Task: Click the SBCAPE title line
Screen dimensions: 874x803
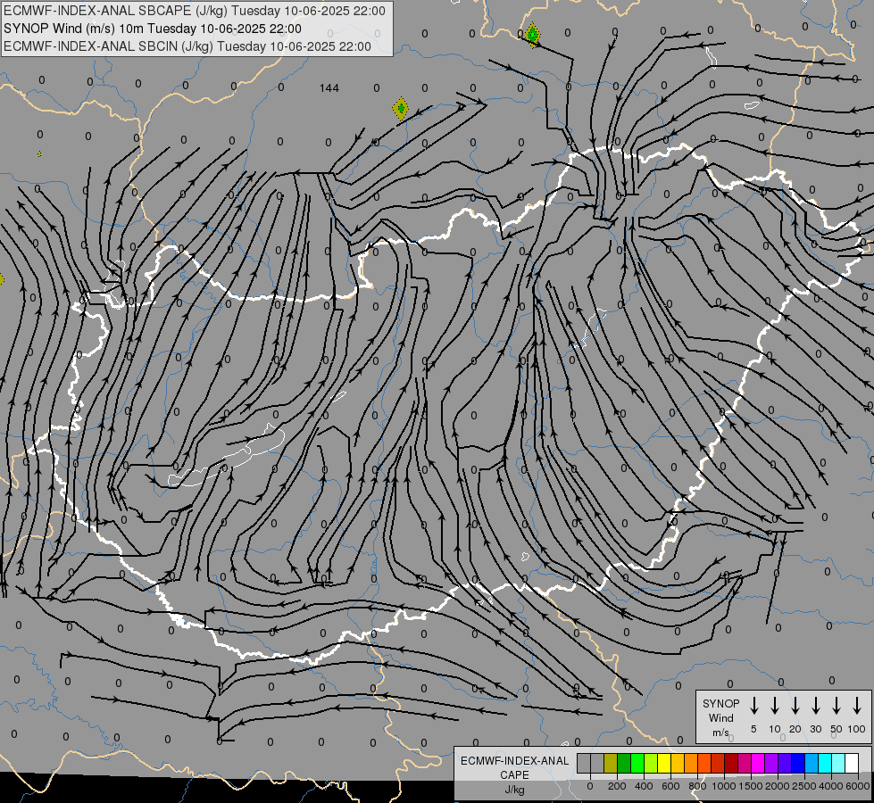Action: 195,11
